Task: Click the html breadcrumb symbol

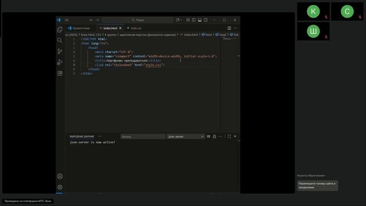Action: tap(207, 34)
